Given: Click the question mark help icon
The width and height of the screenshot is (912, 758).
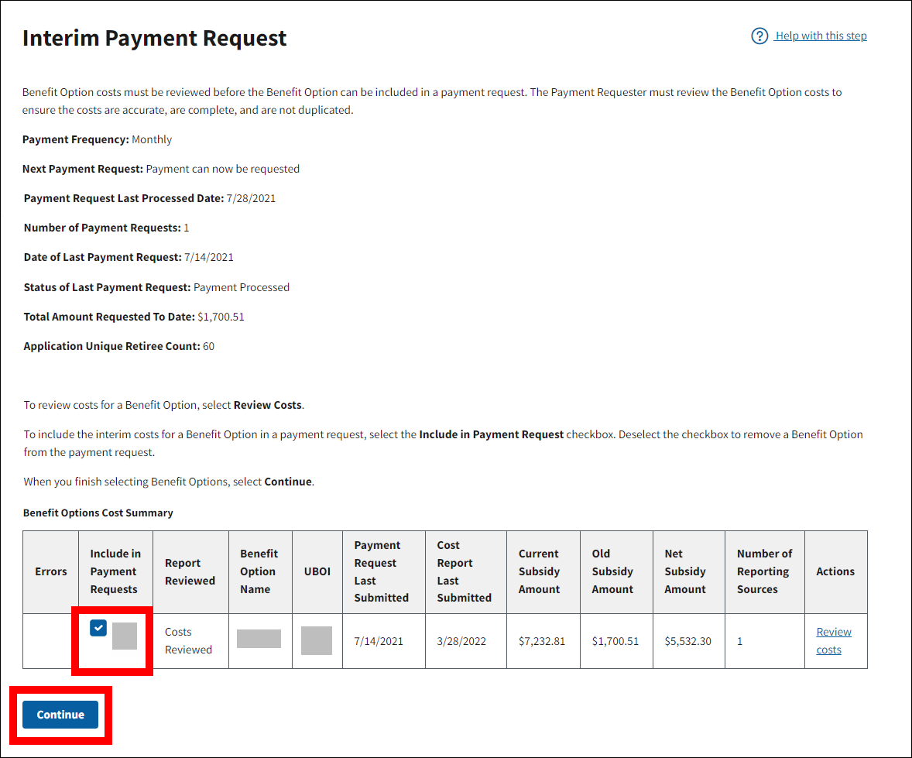Looking at the screenshot, I should (x=759, y=36).
